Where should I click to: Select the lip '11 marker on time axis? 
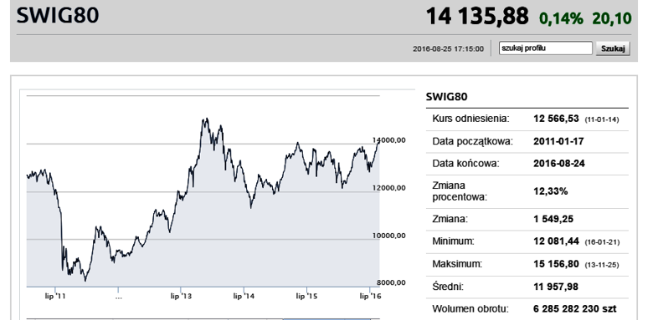point(55,297)
